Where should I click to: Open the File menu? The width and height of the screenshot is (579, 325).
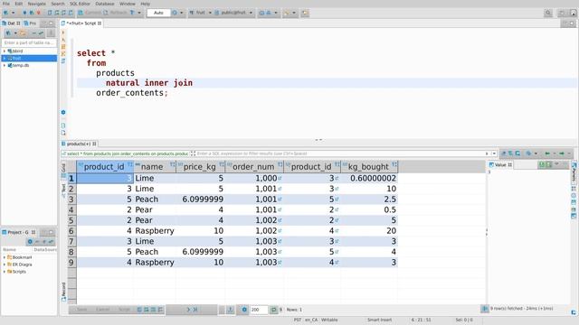[6, 4]
